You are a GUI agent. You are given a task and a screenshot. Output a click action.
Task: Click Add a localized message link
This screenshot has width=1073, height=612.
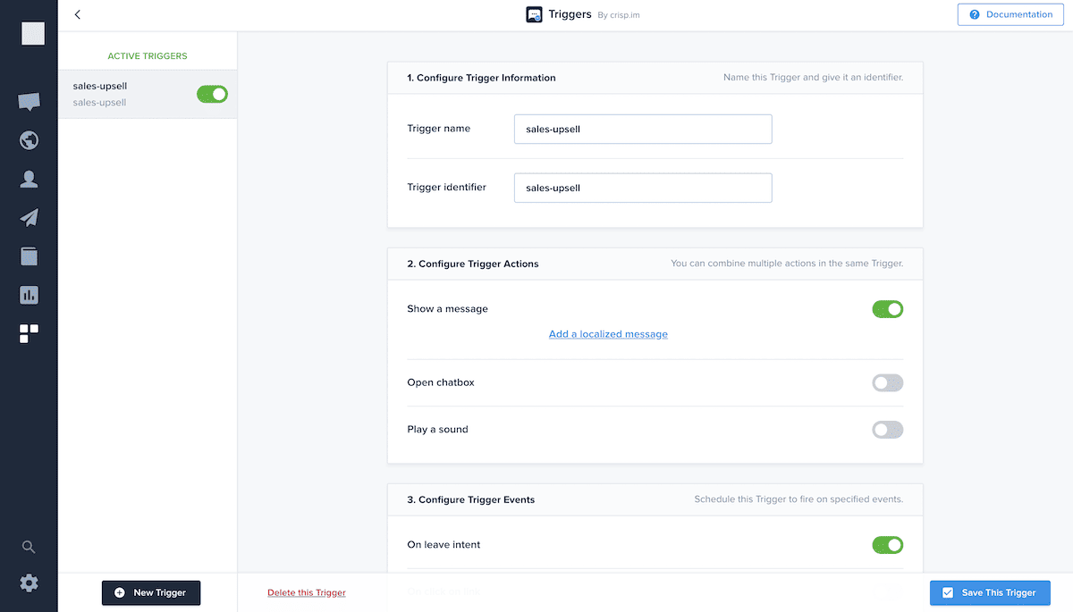[x=608, y=334]
